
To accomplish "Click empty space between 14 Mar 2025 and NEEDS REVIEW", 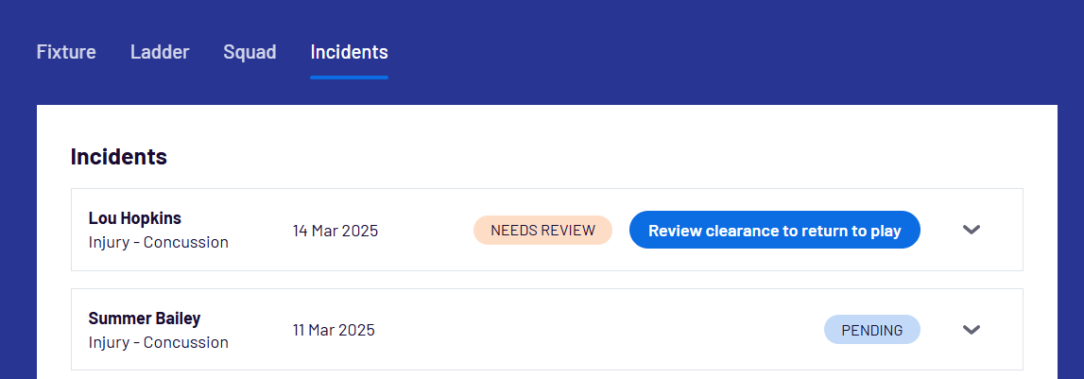I will click(425, 230).
